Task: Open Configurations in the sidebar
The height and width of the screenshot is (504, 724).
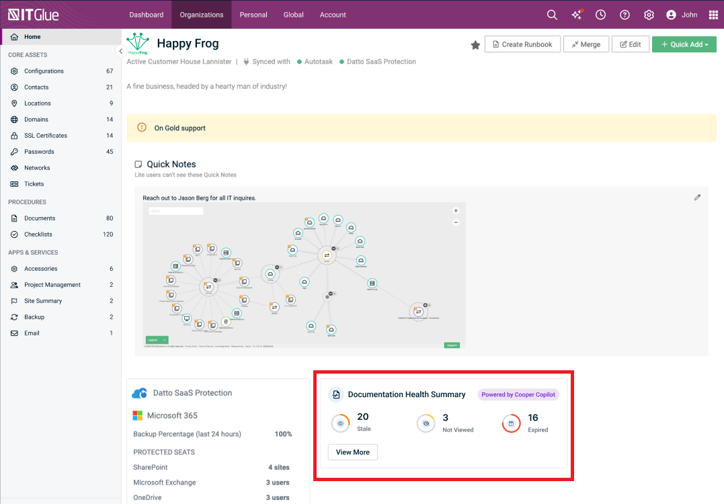Action: [x=61, y=71]
